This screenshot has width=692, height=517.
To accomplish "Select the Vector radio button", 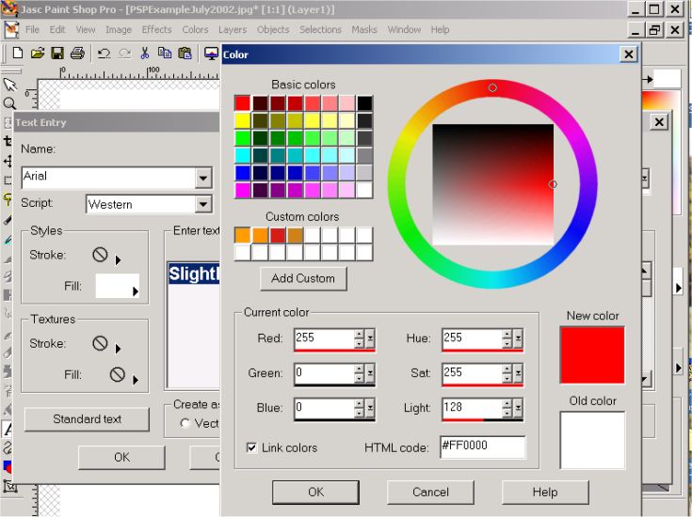I will pyautogui.click(x=185, y=424).
